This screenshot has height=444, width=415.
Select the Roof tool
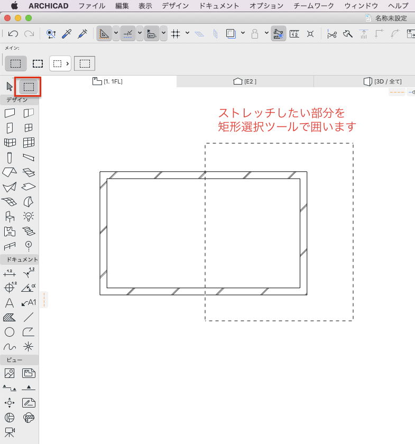click(10, 172)
